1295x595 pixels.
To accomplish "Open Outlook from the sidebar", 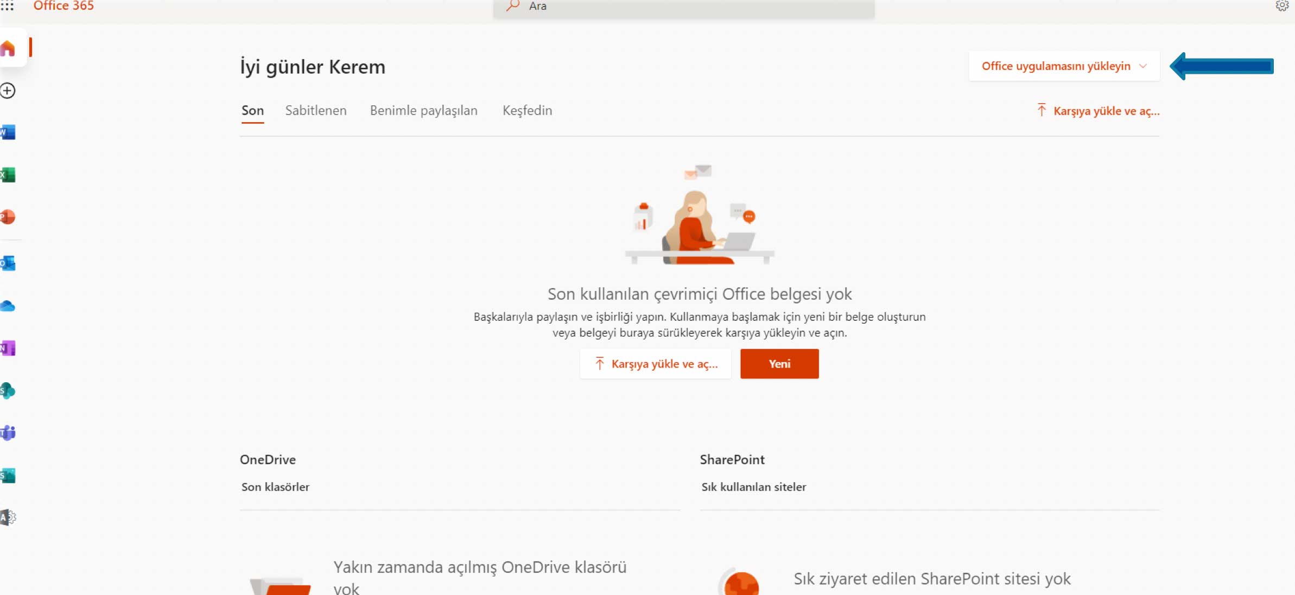I will pyautogui.click(x=8, y=263).
